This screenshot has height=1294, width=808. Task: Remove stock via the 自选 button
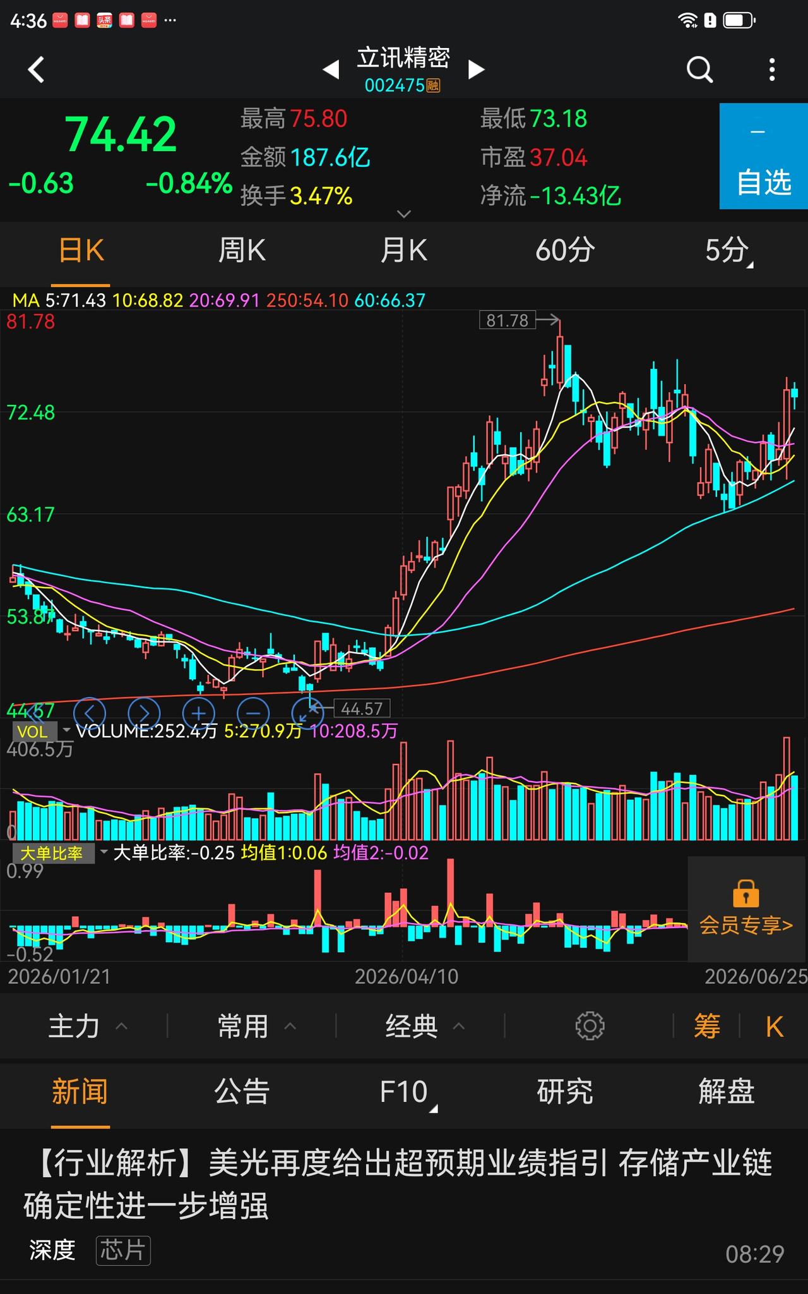click(x=764, y=156)
